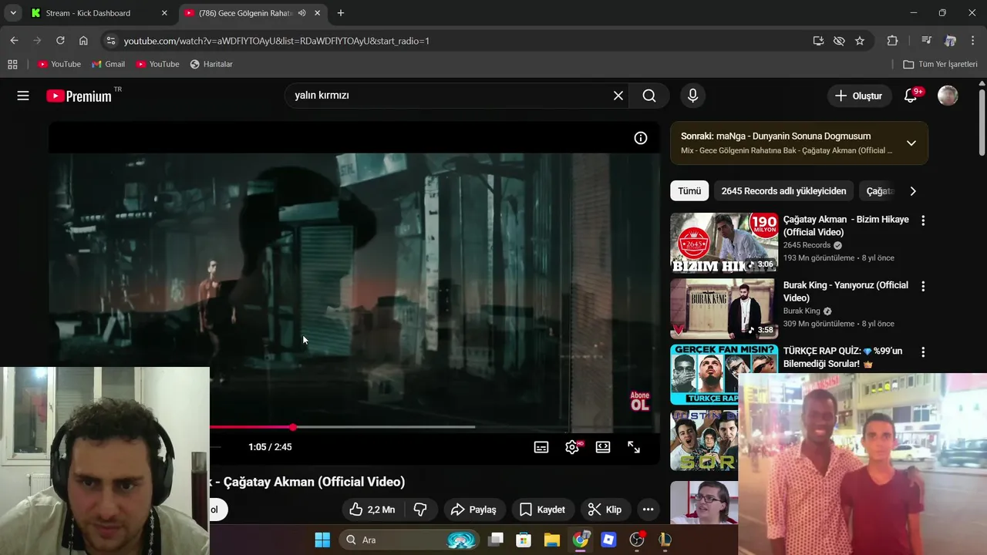Click the Abone OL watermark on the video
This screenshot has height=555, width=987.
pos(640,401)
